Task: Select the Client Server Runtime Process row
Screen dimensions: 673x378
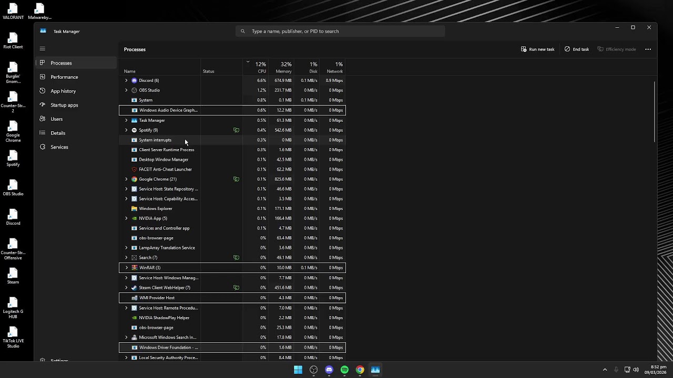Action: click(x=232, y=150)
